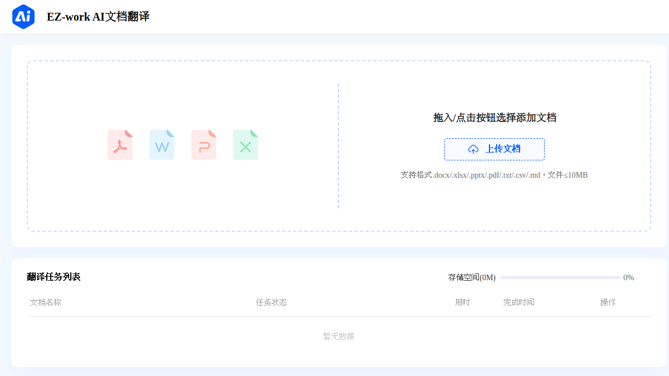Screen dimensions: 669x376
Task: Click the storage space progress bar
Action: (560, 277)
